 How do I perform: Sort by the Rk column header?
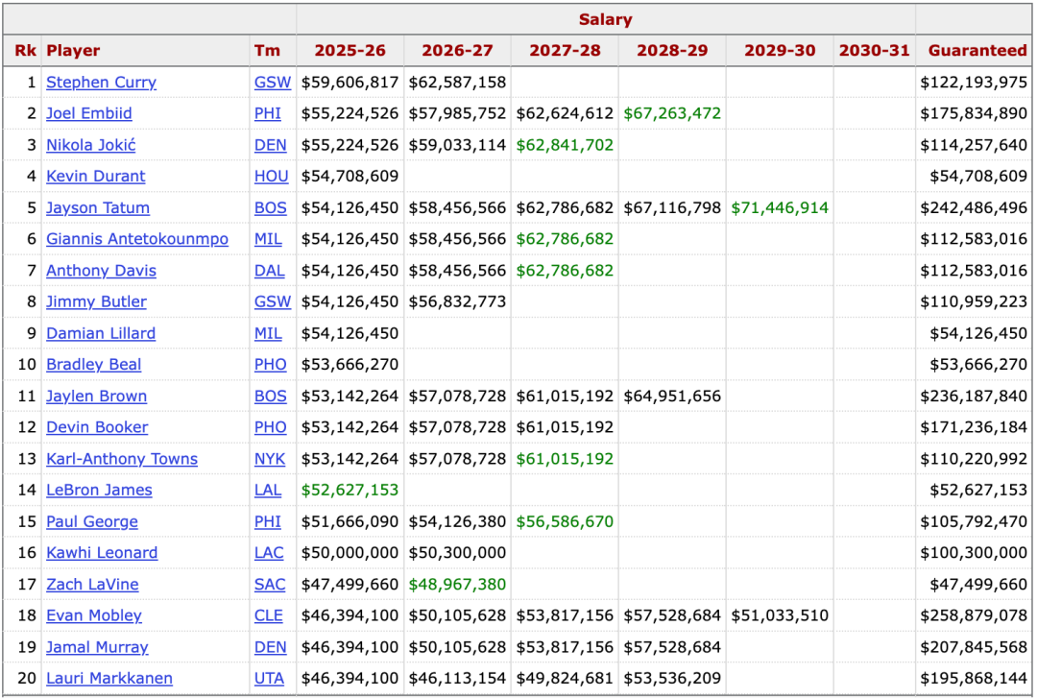(24, 51)
